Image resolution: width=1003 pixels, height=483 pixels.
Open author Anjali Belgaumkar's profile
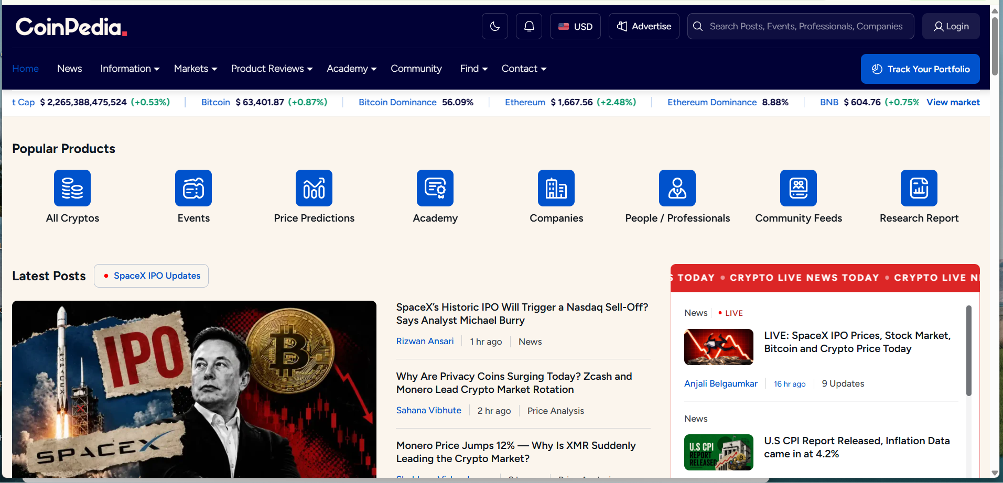(x=720, y=383)
